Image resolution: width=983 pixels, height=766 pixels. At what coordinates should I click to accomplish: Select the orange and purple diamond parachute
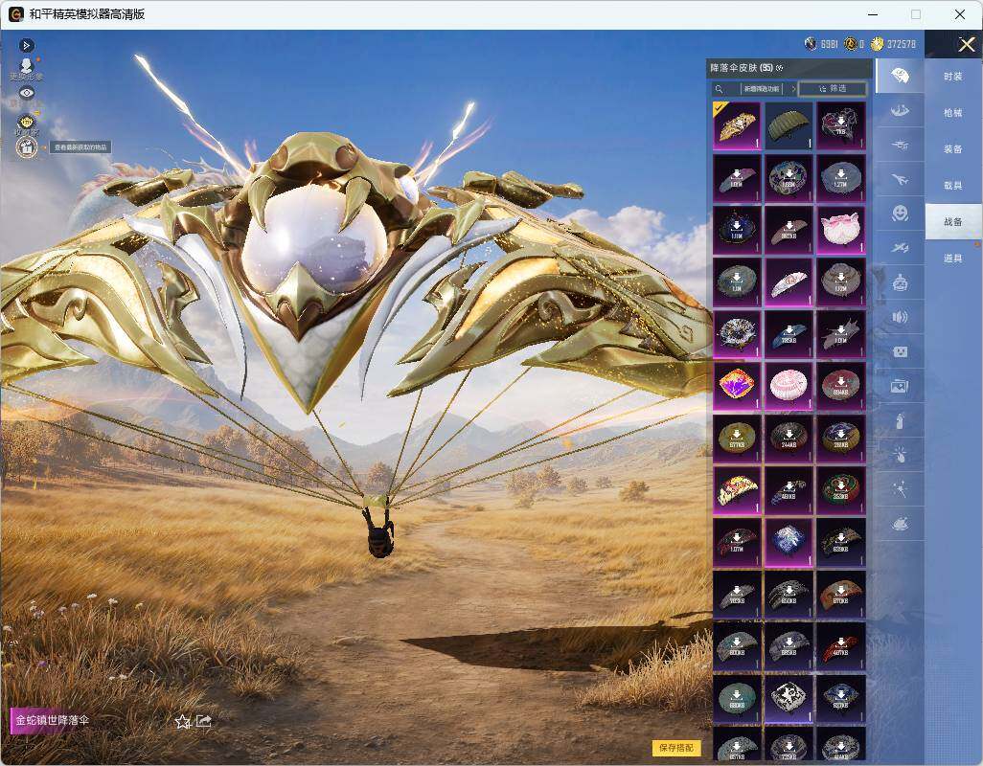coord(738,385)
